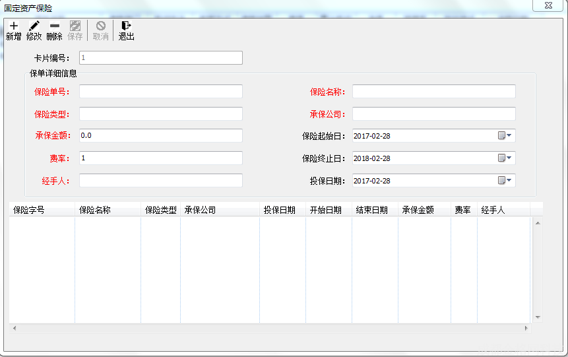The height and width of the screenshot is (357, 568).
Task: Click table's vertical scrollbar down arrow
Action: pos(538,317)
